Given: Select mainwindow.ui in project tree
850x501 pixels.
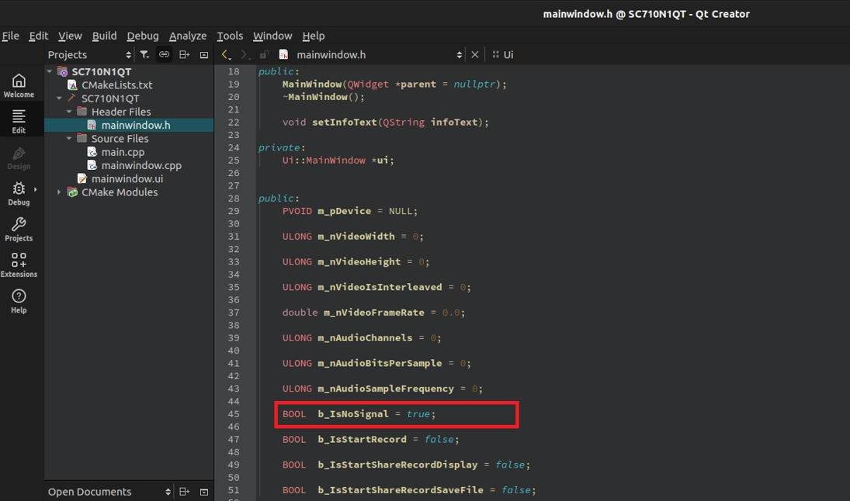Looking at the screenshot, I should pos(127,178).
